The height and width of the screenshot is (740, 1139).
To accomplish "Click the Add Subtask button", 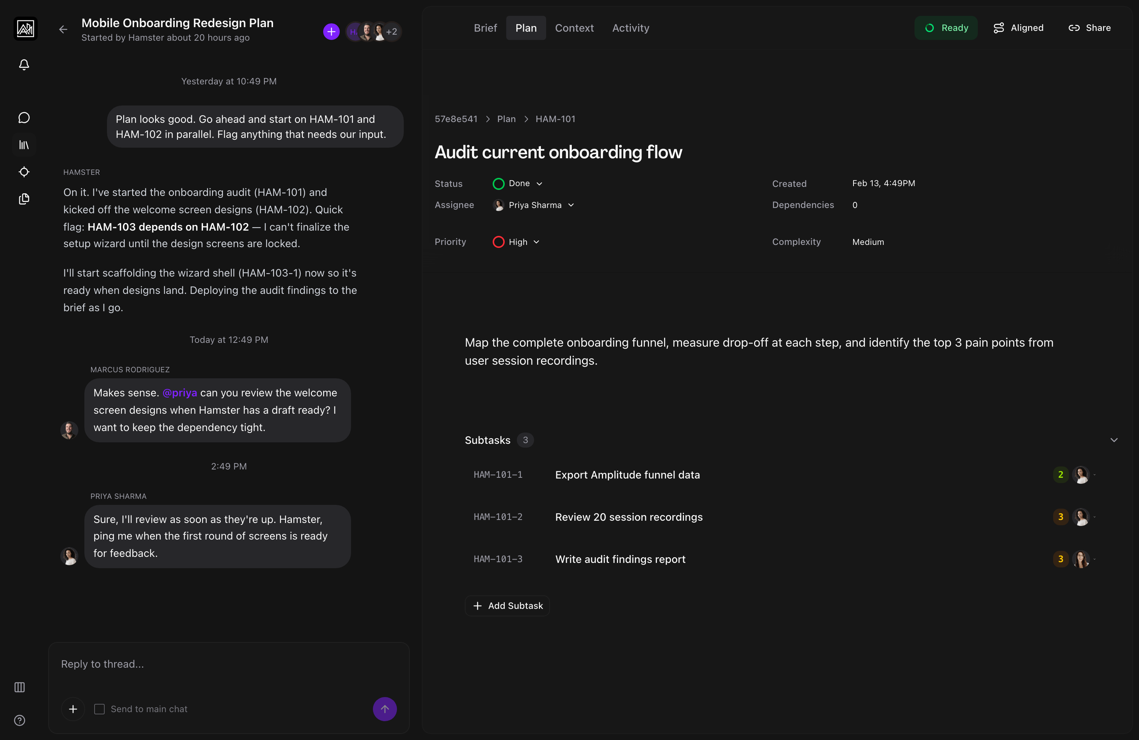I will [x=507, y=605].
